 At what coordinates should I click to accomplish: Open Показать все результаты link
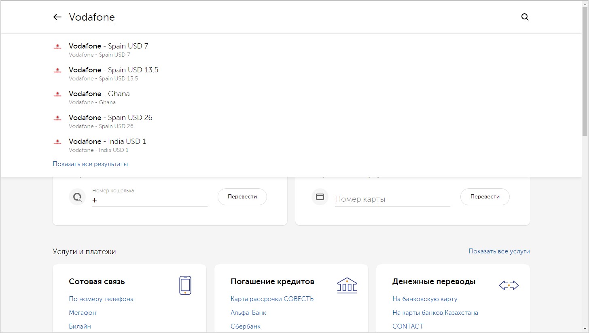tap(90, 164)
